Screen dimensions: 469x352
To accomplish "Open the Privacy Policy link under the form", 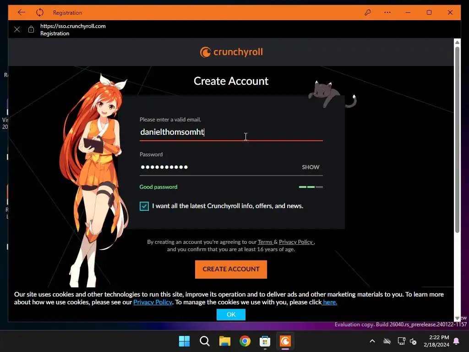I will (296, 242).
